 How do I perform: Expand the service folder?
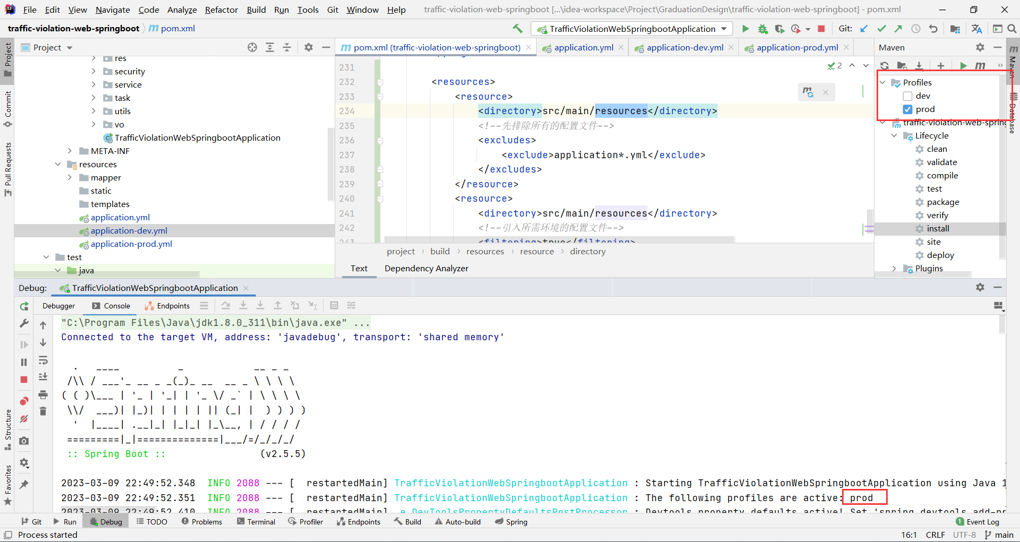click(x=94, y=84)
